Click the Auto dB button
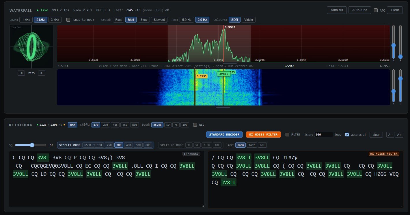 [337, 10]
